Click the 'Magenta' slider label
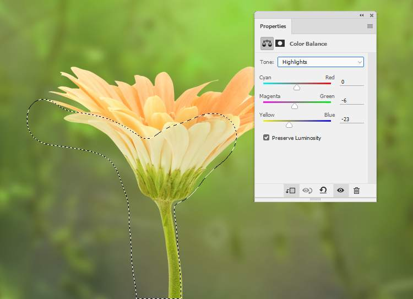Image resolution: width=413 pixels, height=299 pixels. (270, 96)
